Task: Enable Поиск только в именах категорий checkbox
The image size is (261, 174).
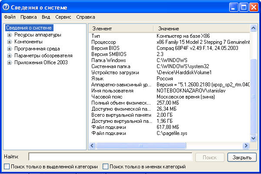Action: tap(105, 167)
